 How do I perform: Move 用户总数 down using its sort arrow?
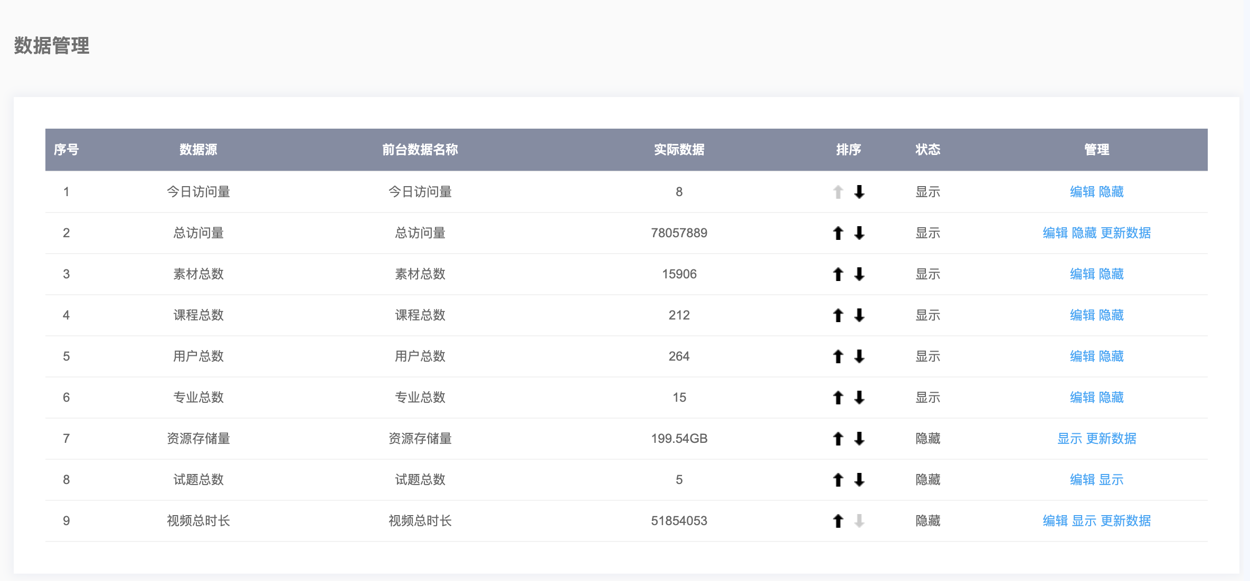[859, 356]
